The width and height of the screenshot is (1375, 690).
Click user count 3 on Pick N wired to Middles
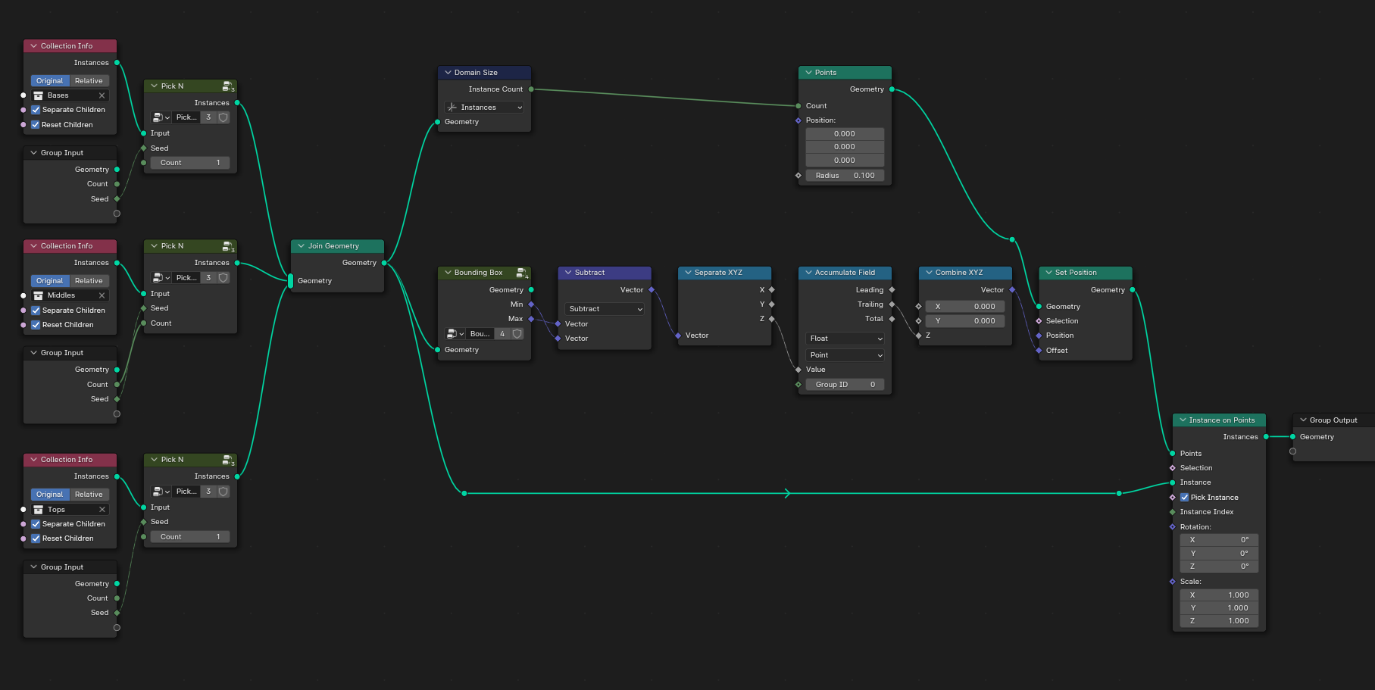pos(208,278)
